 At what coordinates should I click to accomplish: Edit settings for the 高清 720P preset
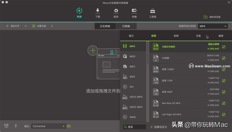224,81
